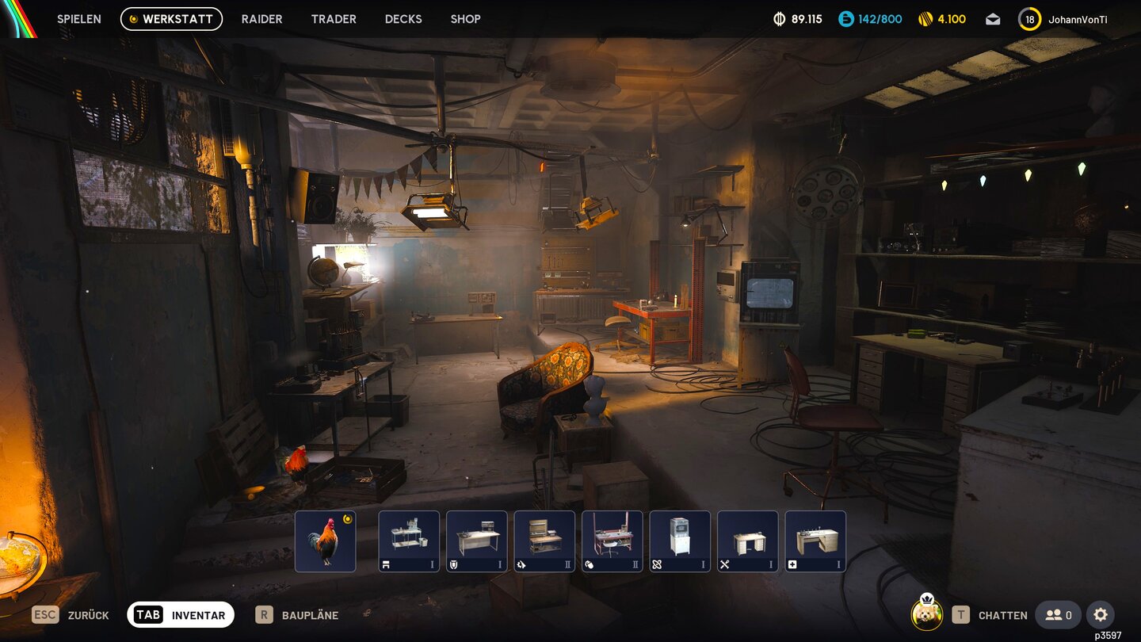Open the party members counter
Viewport: 1141px width, 642px height.
point(1058,614)
